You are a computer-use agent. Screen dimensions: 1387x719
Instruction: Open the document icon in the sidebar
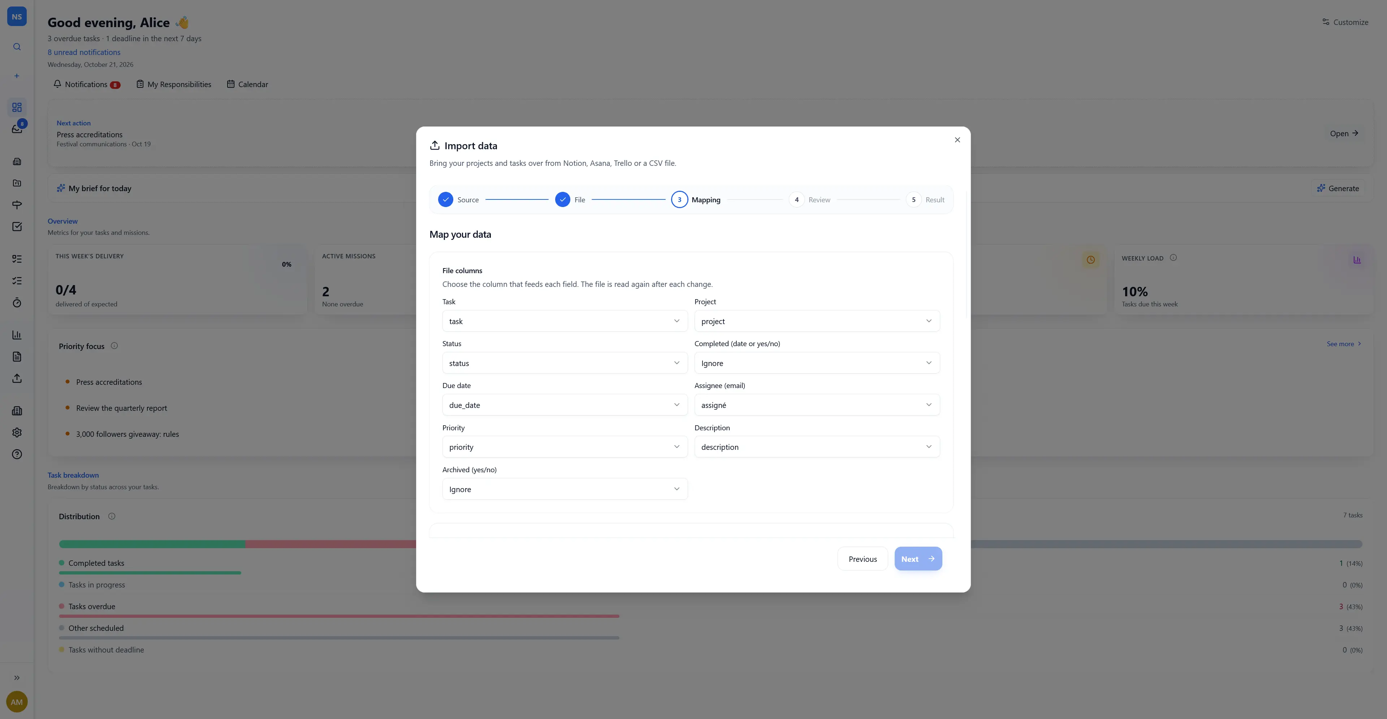pyautogui.click(x=17, y=357)
